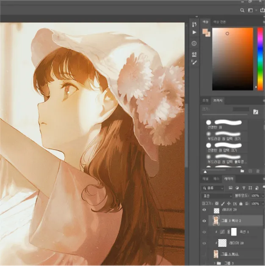Open the History panel icon
The height and width of the screenshot is (266, 265).
coord(194,24)
